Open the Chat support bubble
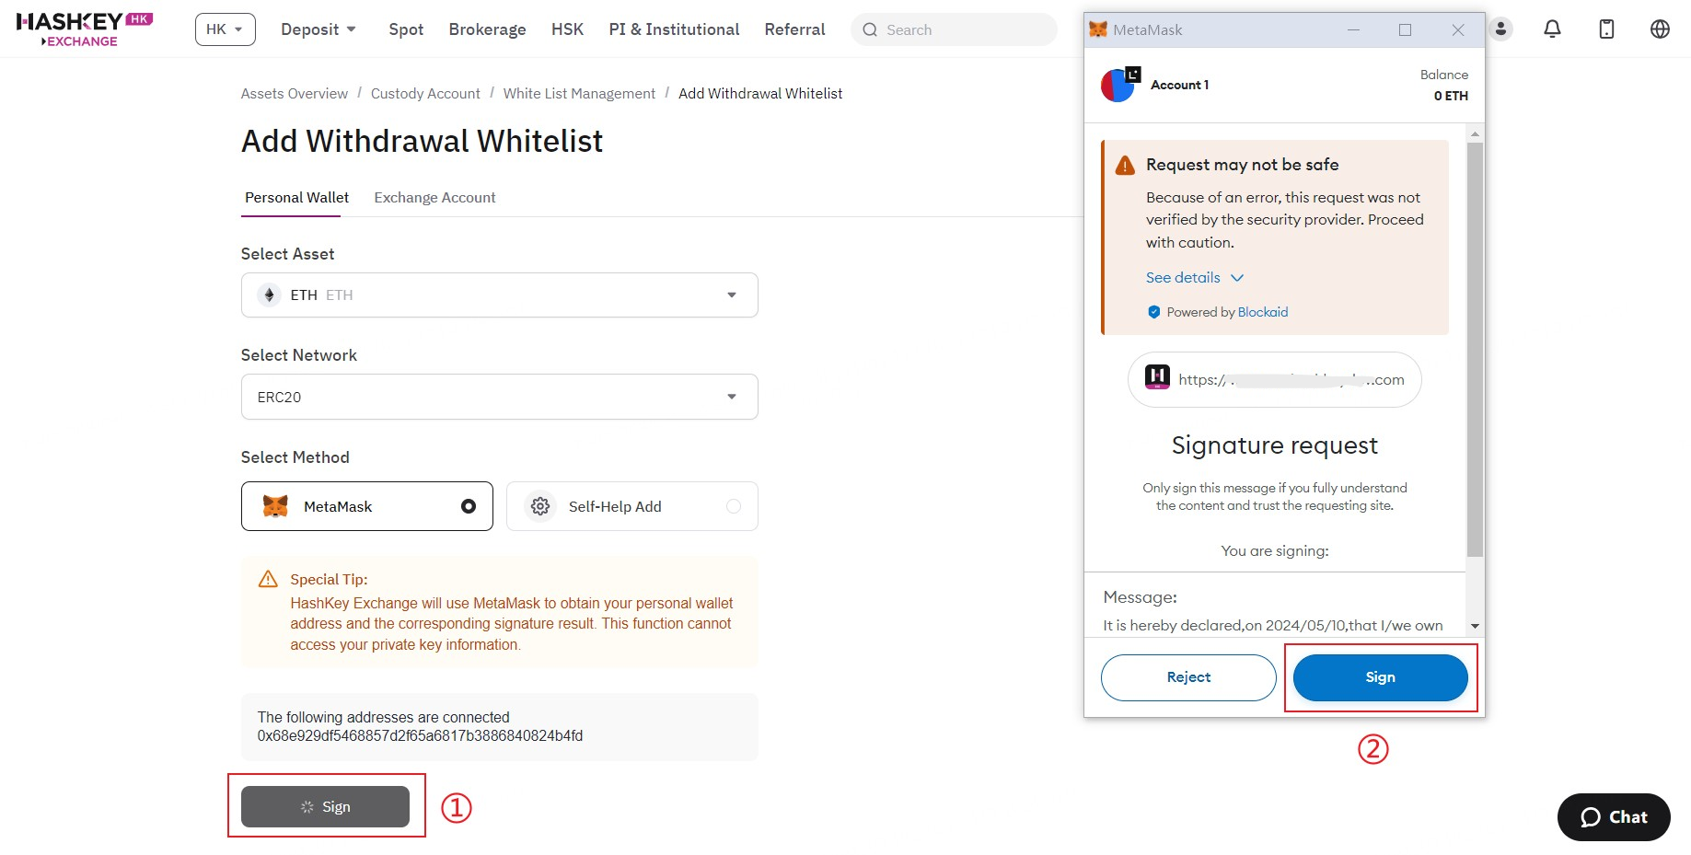Screen dimensions: 1691x855 coord(1613,817)
